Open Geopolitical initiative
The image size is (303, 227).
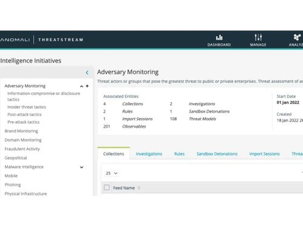16,158
